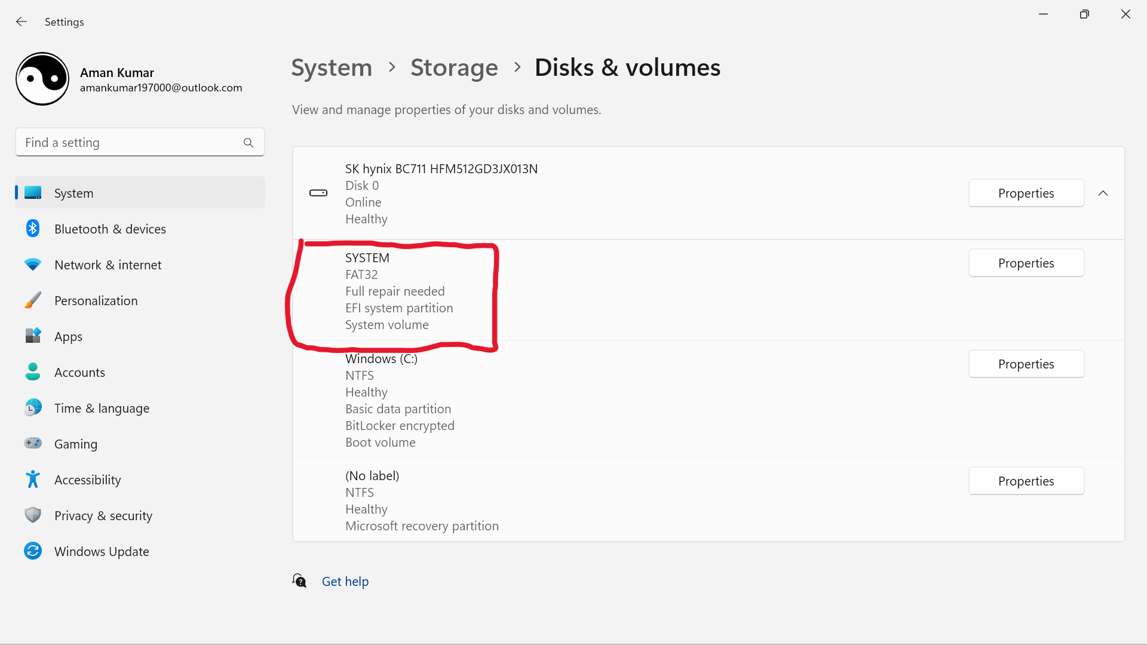1147x645 pixels.
Task: Click the 'Microsoft recovery partition' text
Action: pyautogui.click(x=422, y=526)
